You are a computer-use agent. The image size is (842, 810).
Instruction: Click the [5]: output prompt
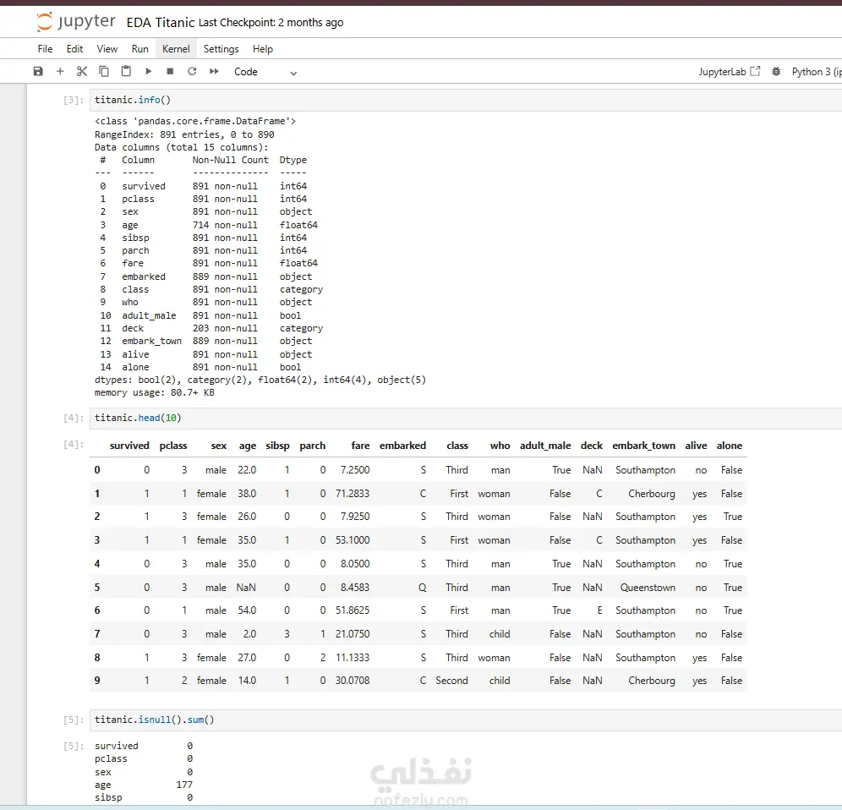(x=74, y=746)
